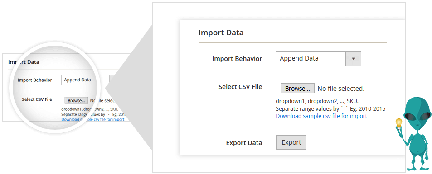Image resolution: width=432 pixels, height=174 pixels.
Task: Click the teal alien mascot character
Action: pos(413,134)
